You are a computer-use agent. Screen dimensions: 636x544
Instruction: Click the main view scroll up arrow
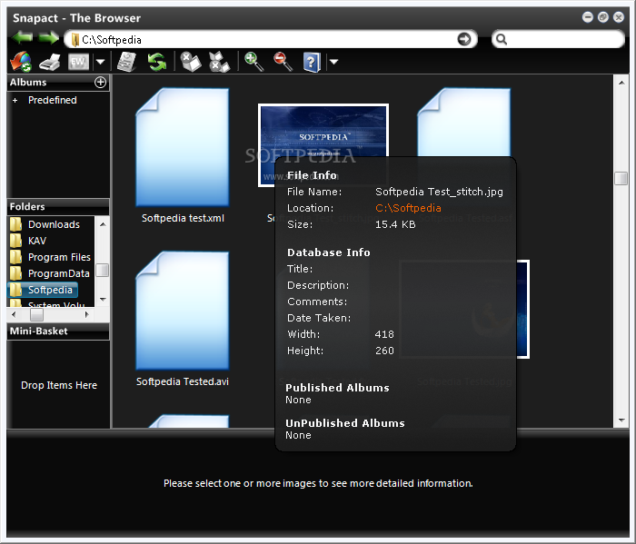(621, 83)
